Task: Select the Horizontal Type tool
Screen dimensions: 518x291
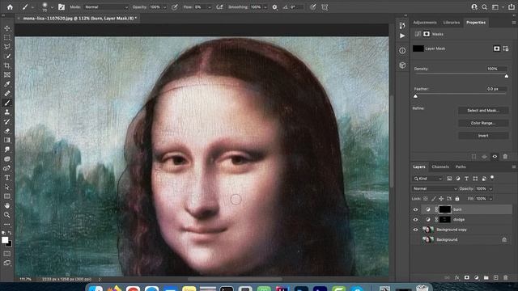Action: coord(7,178)
